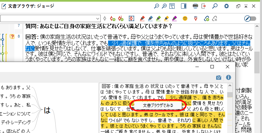Zoom in on the document text

click(164, 6)
